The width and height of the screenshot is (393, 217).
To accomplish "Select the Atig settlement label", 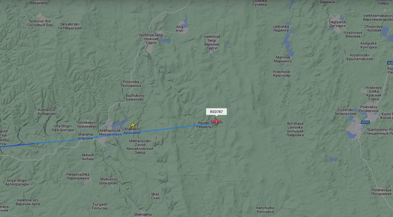I will [180, 28].
